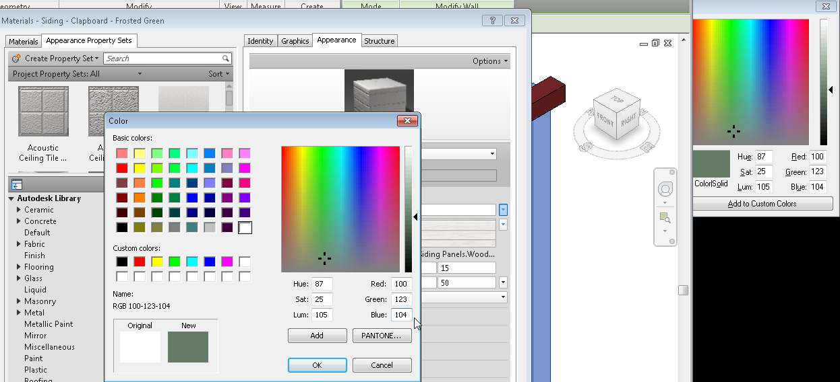Switch to the Materials tab
This screenshot has height=382, width=840.
tap(24, 42)
